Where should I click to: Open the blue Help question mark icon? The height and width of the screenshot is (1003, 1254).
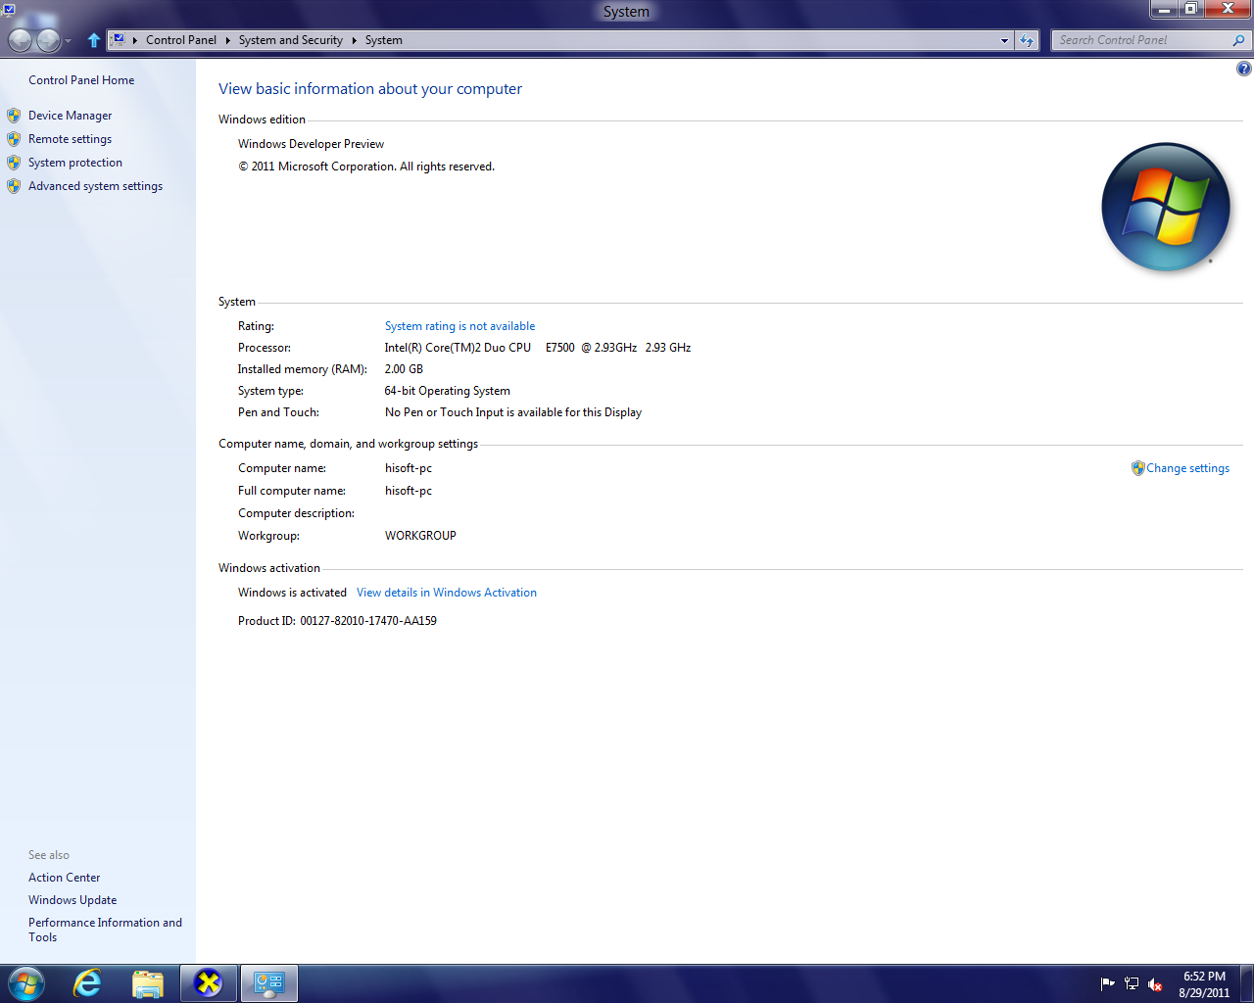click(x=1243, y=69)
